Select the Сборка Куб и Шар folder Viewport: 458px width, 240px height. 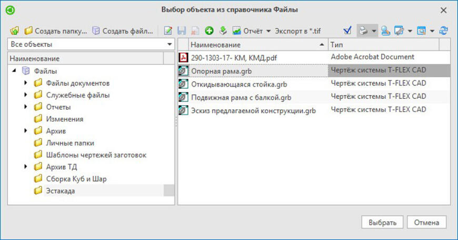76,179
